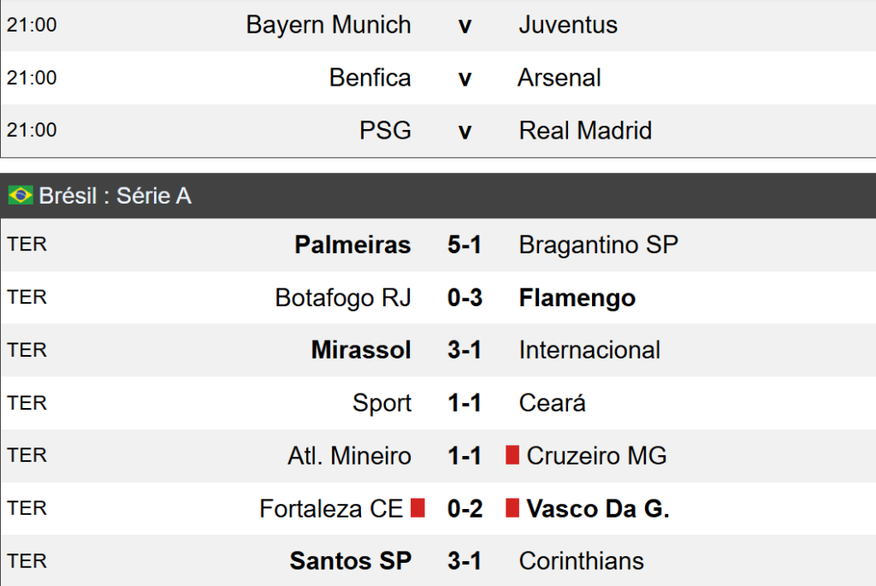The width and height of the screenshot is (876, 586).
Task: Select the PSG team name
Action: click(x=385, y=130)
